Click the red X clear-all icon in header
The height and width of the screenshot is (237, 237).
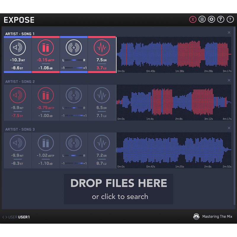pyautogui.click(x=193, y=20)
